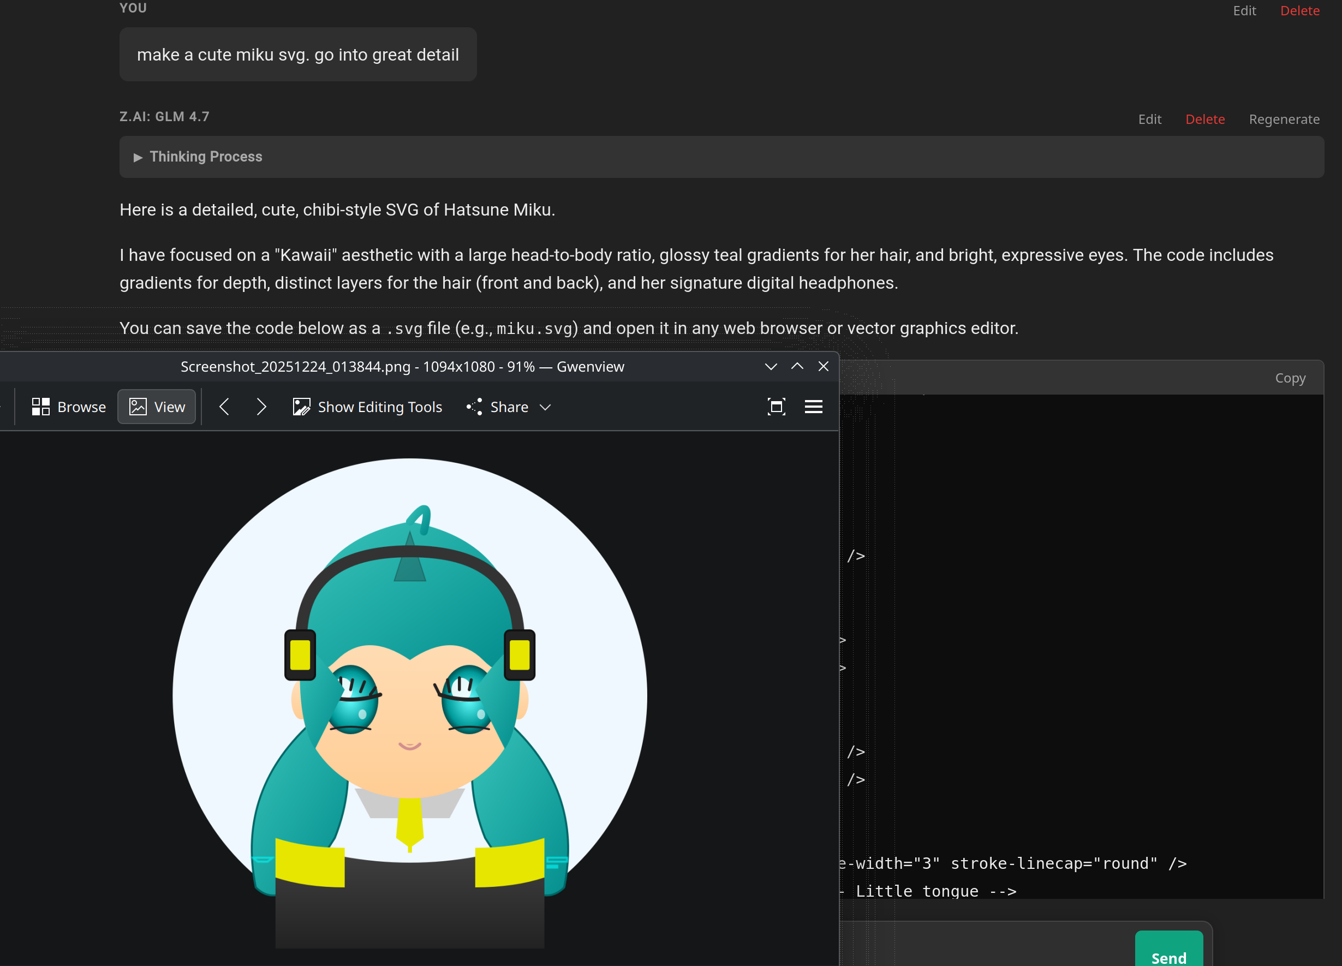Close the Gwenview window
Screen dimensions: 1342x966
pyautogui.click(x=823, y=367)
